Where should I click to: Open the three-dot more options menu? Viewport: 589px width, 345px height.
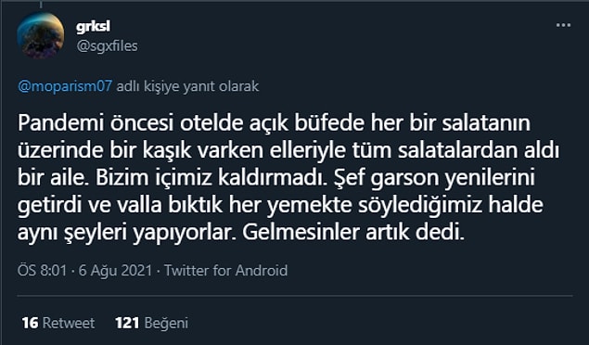click(x=563, y=25)
